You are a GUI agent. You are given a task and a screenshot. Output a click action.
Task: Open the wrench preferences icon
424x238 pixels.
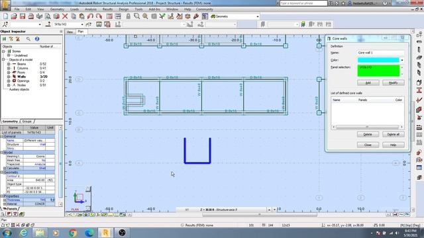point(196,17)
